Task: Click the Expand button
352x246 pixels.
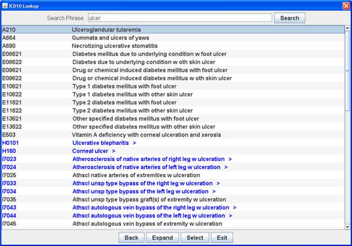Action: (162, 238)
